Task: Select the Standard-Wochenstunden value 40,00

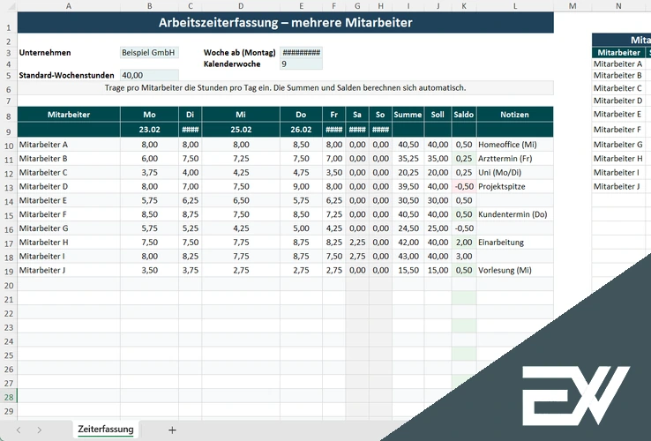Action: pyautogui.click(x=149, y=76)
